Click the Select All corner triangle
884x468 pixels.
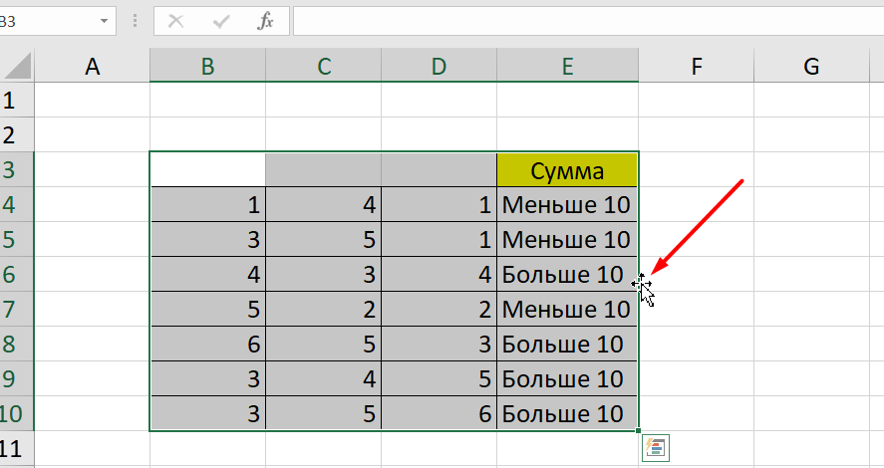click(x=17, y=67)
